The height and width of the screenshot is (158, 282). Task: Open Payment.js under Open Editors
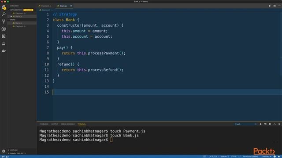(x=20, y=13)
